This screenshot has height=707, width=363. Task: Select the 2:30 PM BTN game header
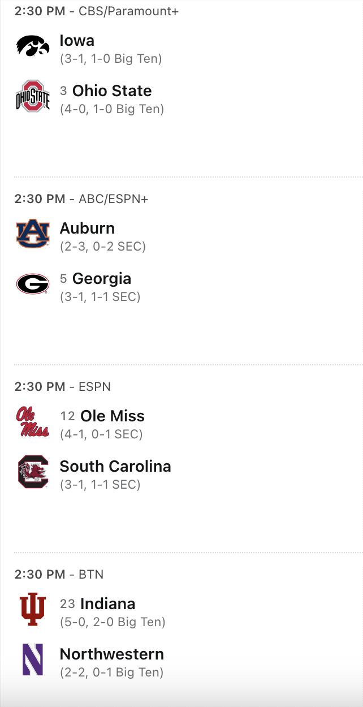click(59, 574)
